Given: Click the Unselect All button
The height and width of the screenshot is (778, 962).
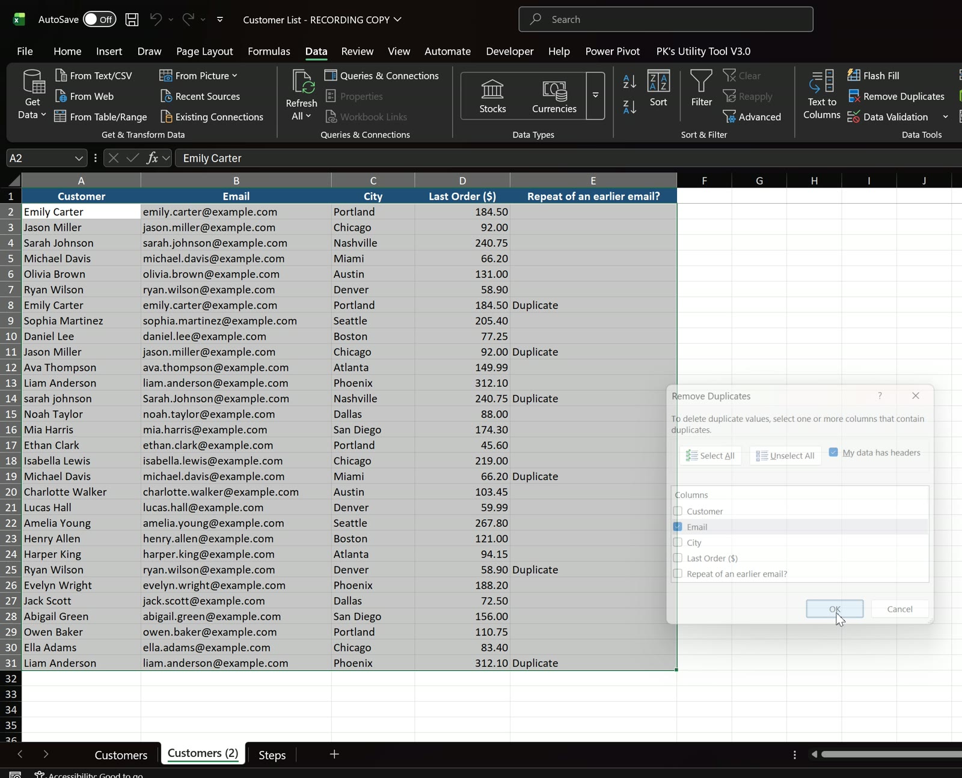Looking at the screenshot, I should point(785,455).
